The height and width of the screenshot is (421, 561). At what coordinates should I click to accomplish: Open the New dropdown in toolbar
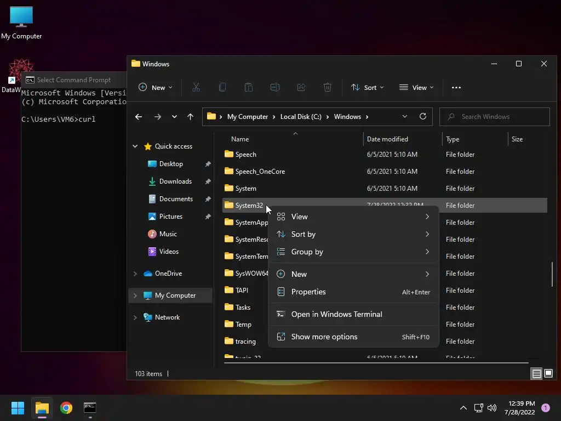156,87
